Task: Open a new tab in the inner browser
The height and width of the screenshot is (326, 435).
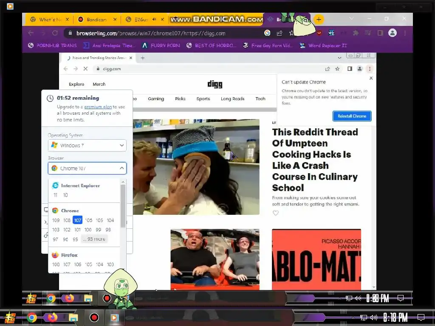Action: pyautogui.click(x=143, y=58)
